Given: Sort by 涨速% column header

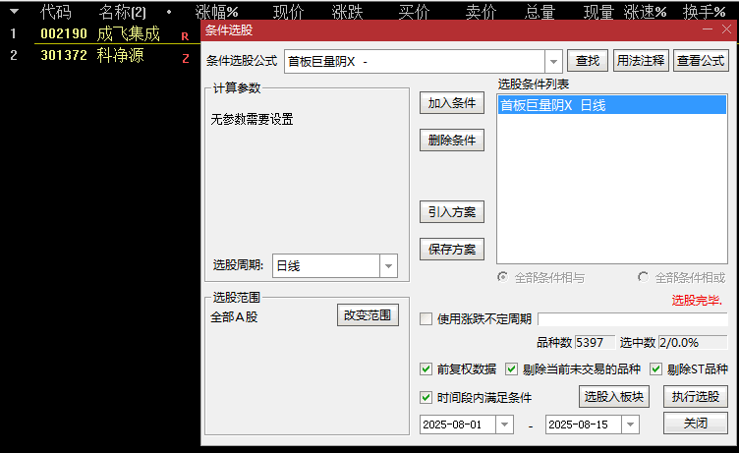Looking at the screenshot, I should 645,12.
